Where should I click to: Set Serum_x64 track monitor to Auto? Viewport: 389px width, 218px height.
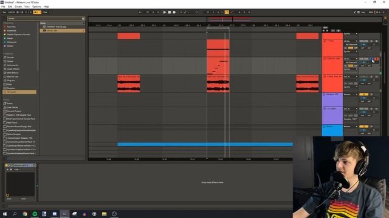tap(351, 66)
